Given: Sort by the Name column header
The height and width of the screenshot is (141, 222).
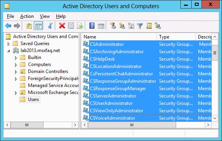Looking at the screenshot, I should (x=119, y=37).
